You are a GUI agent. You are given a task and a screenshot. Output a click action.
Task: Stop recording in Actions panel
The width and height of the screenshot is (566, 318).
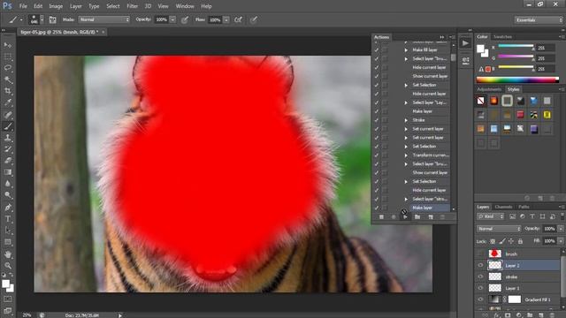[x=381, y=217]
